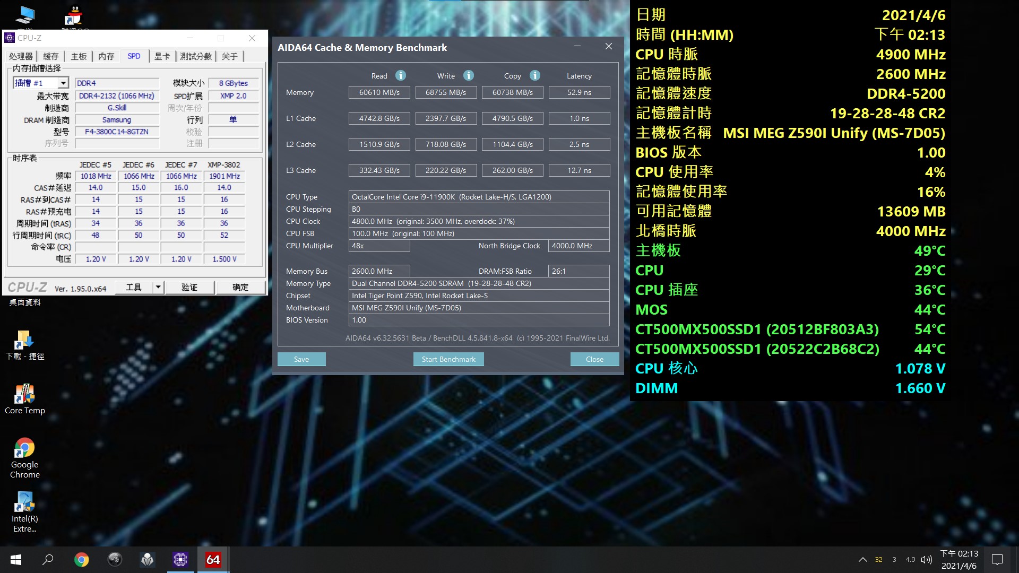
Task: Click the L1 Cache Read value 4742.8 GB/s
Action: tap(379, 118)
